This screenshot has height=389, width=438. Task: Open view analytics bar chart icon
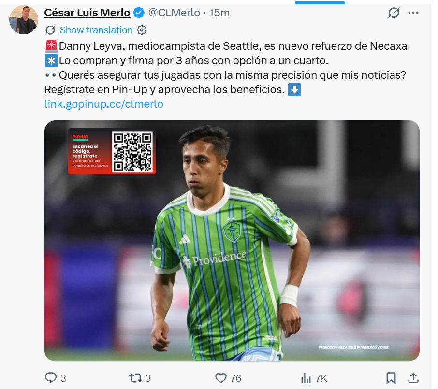tap(306, 378)
